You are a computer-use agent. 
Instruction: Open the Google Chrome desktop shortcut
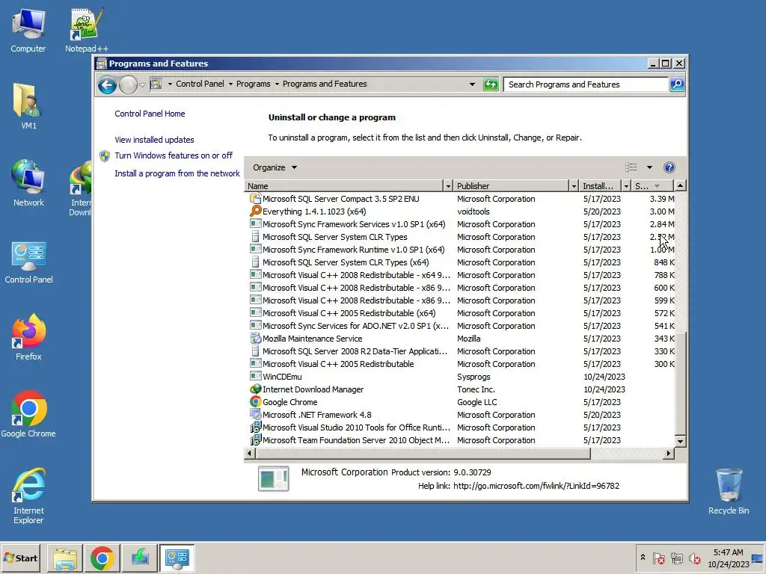[28, 414]
